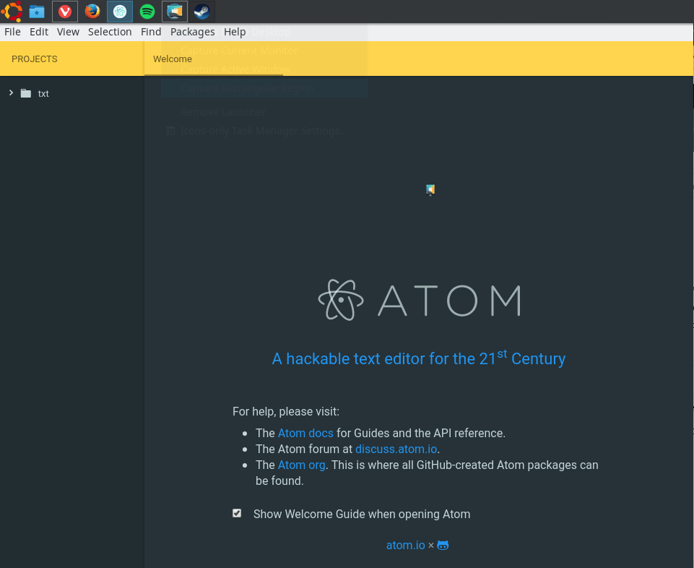
Task: Click the 'For help, please visit:' text
Action: coord(286,412)
